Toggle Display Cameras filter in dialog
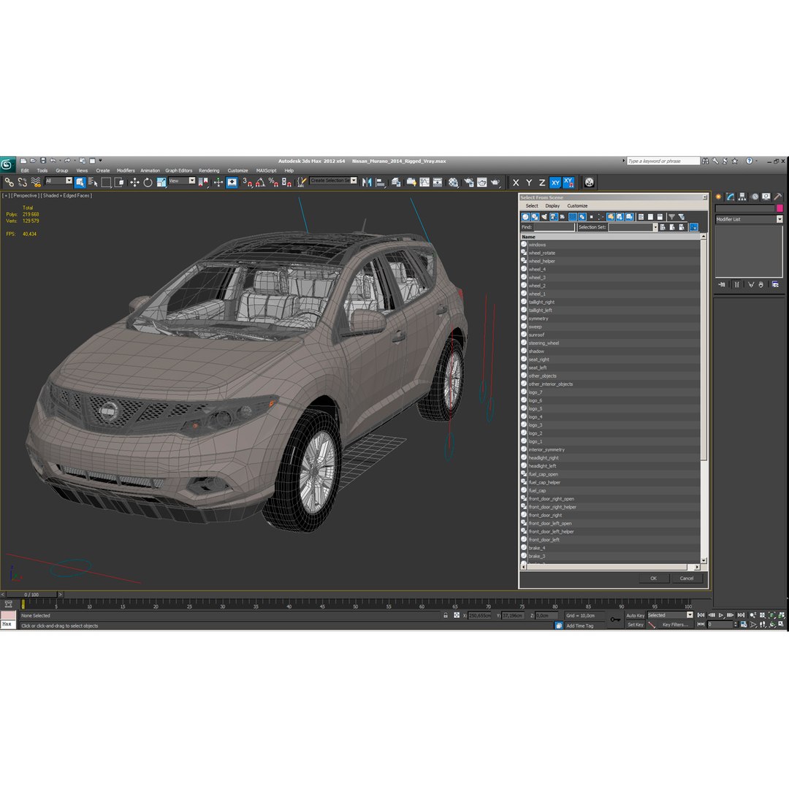Viewport: 789px width, 789px height. coord(554,217)
